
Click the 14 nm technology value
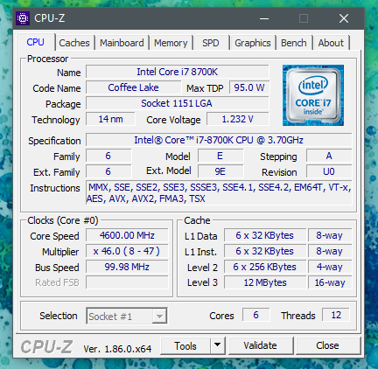110,119
